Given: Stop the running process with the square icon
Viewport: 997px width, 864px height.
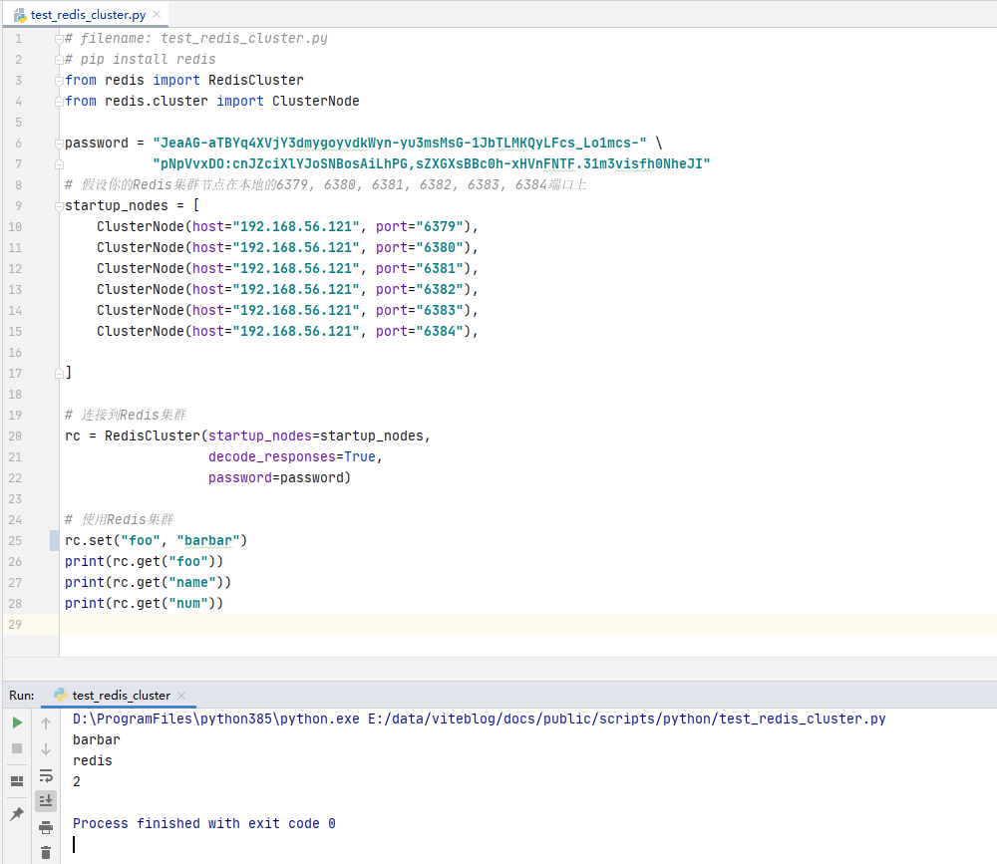Looking at the screenshot, I should [x=17, y=748].
